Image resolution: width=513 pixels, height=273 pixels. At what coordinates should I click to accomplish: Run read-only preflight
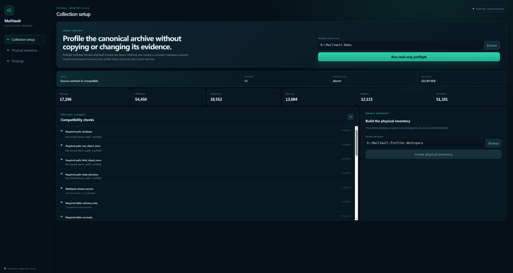coord(409,57)
